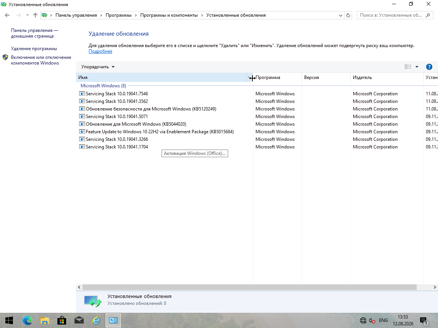Open the taskbar clock and date
This screenshot has height=328, width=438.
(403, 320)
